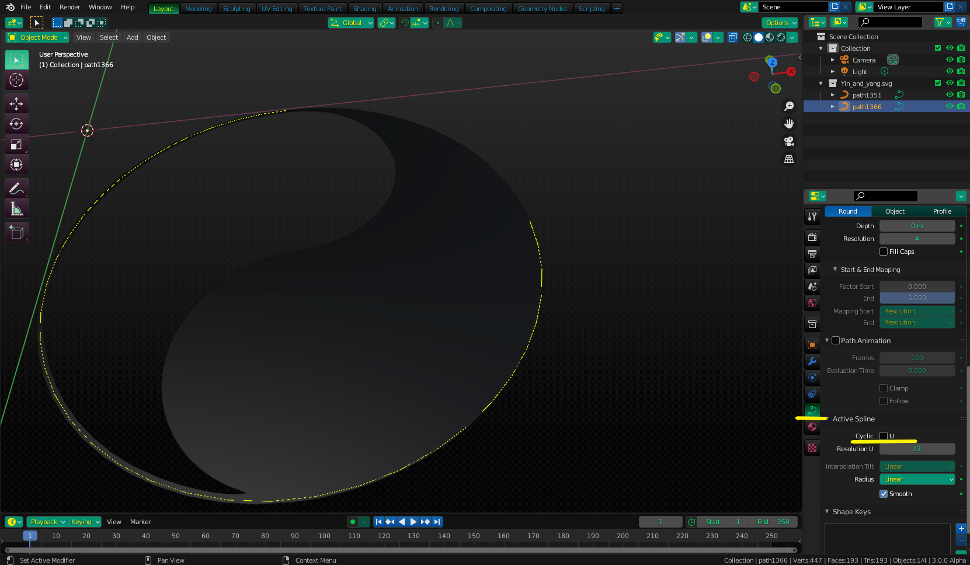Open the Keying dropdown
970x565 pixels.
pos(84,522)
